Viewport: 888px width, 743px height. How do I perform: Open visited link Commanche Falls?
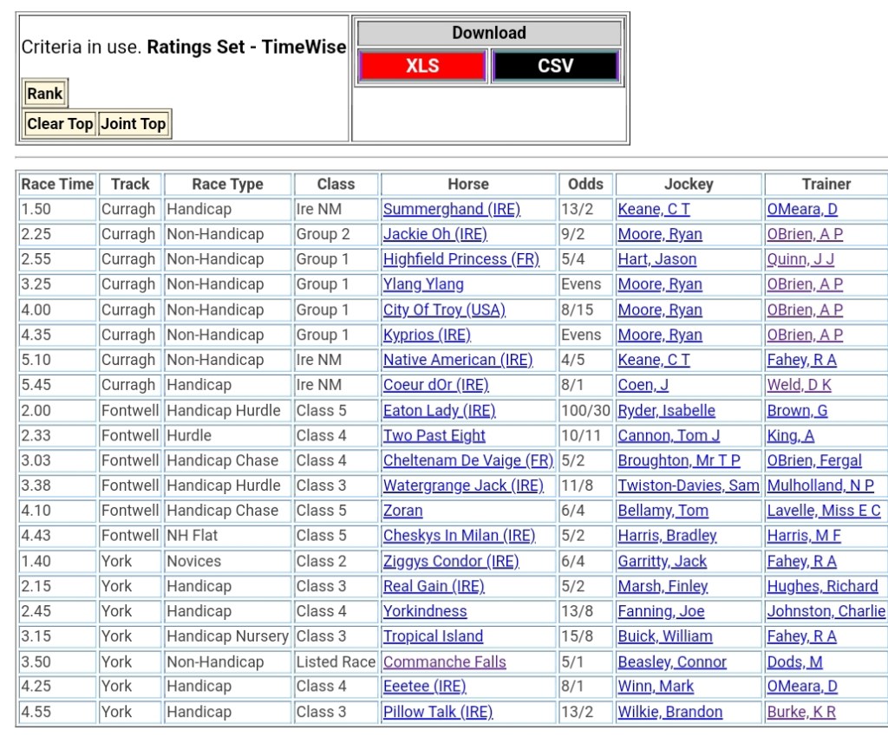[x=444, y=662]
